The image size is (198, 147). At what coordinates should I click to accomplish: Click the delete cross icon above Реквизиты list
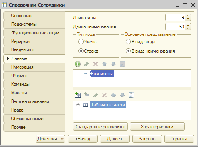pos(95,64)
